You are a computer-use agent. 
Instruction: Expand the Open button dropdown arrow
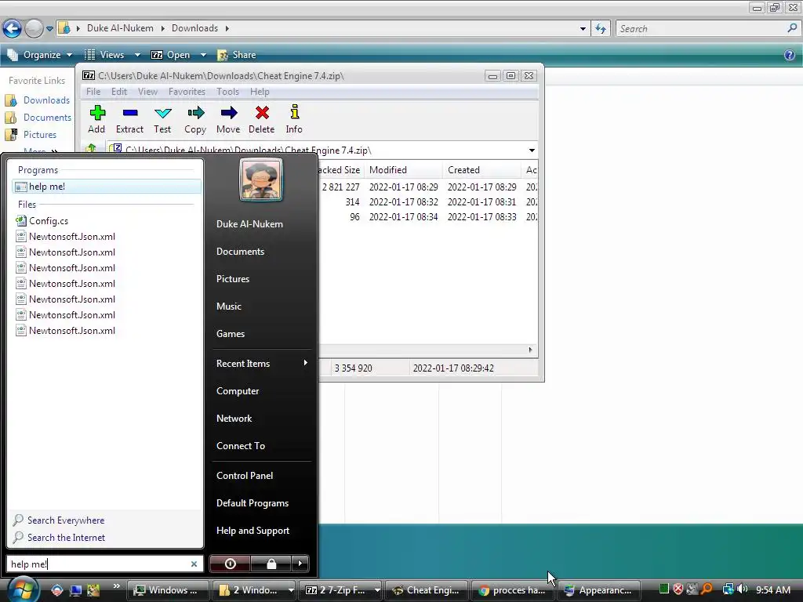(203, 55)
